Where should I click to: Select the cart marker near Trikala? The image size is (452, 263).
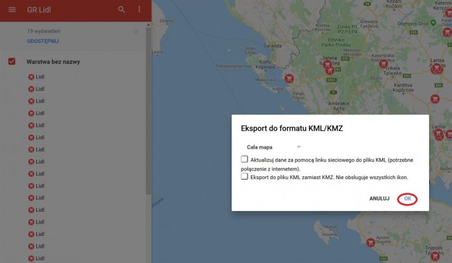[x=383, y=64]
